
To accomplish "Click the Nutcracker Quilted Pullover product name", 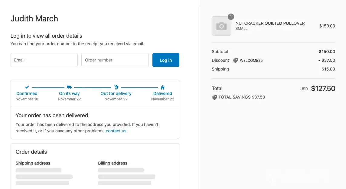I will tap(270, 23).
